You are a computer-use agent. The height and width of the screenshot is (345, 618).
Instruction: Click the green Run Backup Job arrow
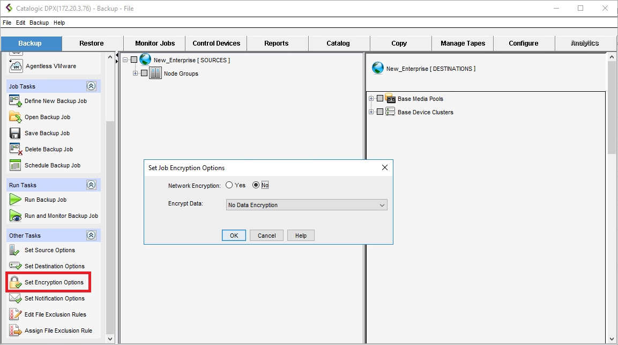click(x=15, y=200)
